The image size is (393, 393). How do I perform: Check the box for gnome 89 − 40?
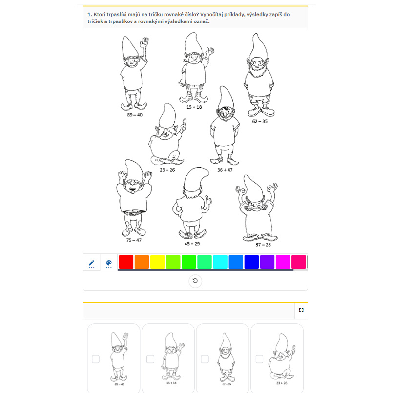pos(96,359)
